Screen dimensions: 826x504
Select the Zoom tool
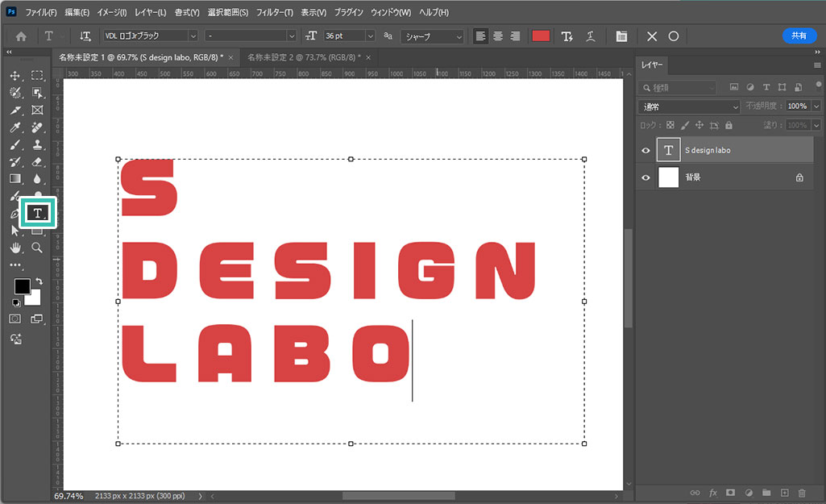37,248
